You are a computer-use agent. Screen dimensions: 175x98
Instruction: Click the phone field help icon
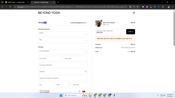[x=80, y=91]
